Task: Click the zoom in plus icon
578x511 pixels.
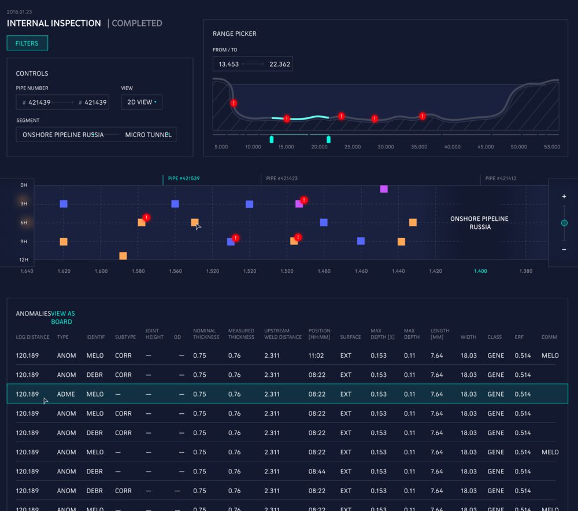Action: tap(564, 197)
